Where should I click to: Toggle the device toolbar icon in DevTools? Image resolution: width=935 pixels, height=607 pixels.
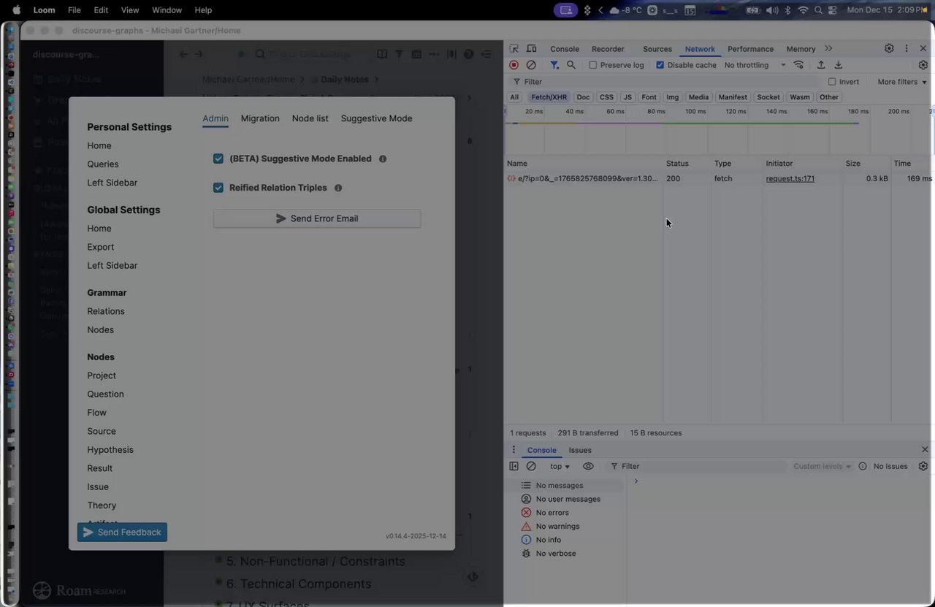pyautogui.click(x=531, y=49)
